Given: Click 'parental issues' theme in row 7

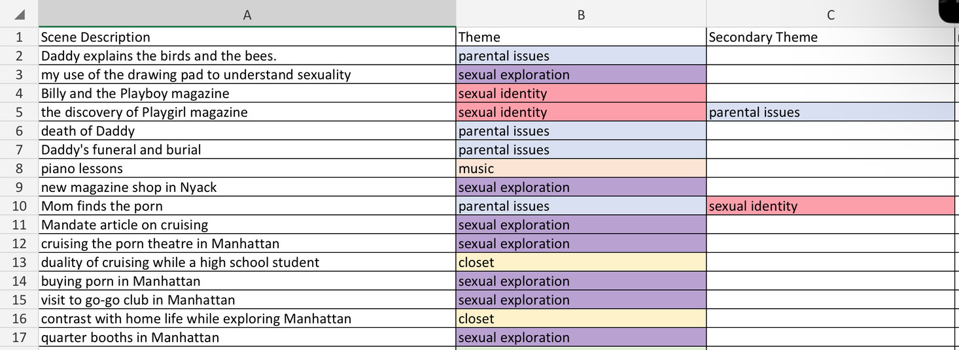Looking at the screenshot, I should point(581,150).
